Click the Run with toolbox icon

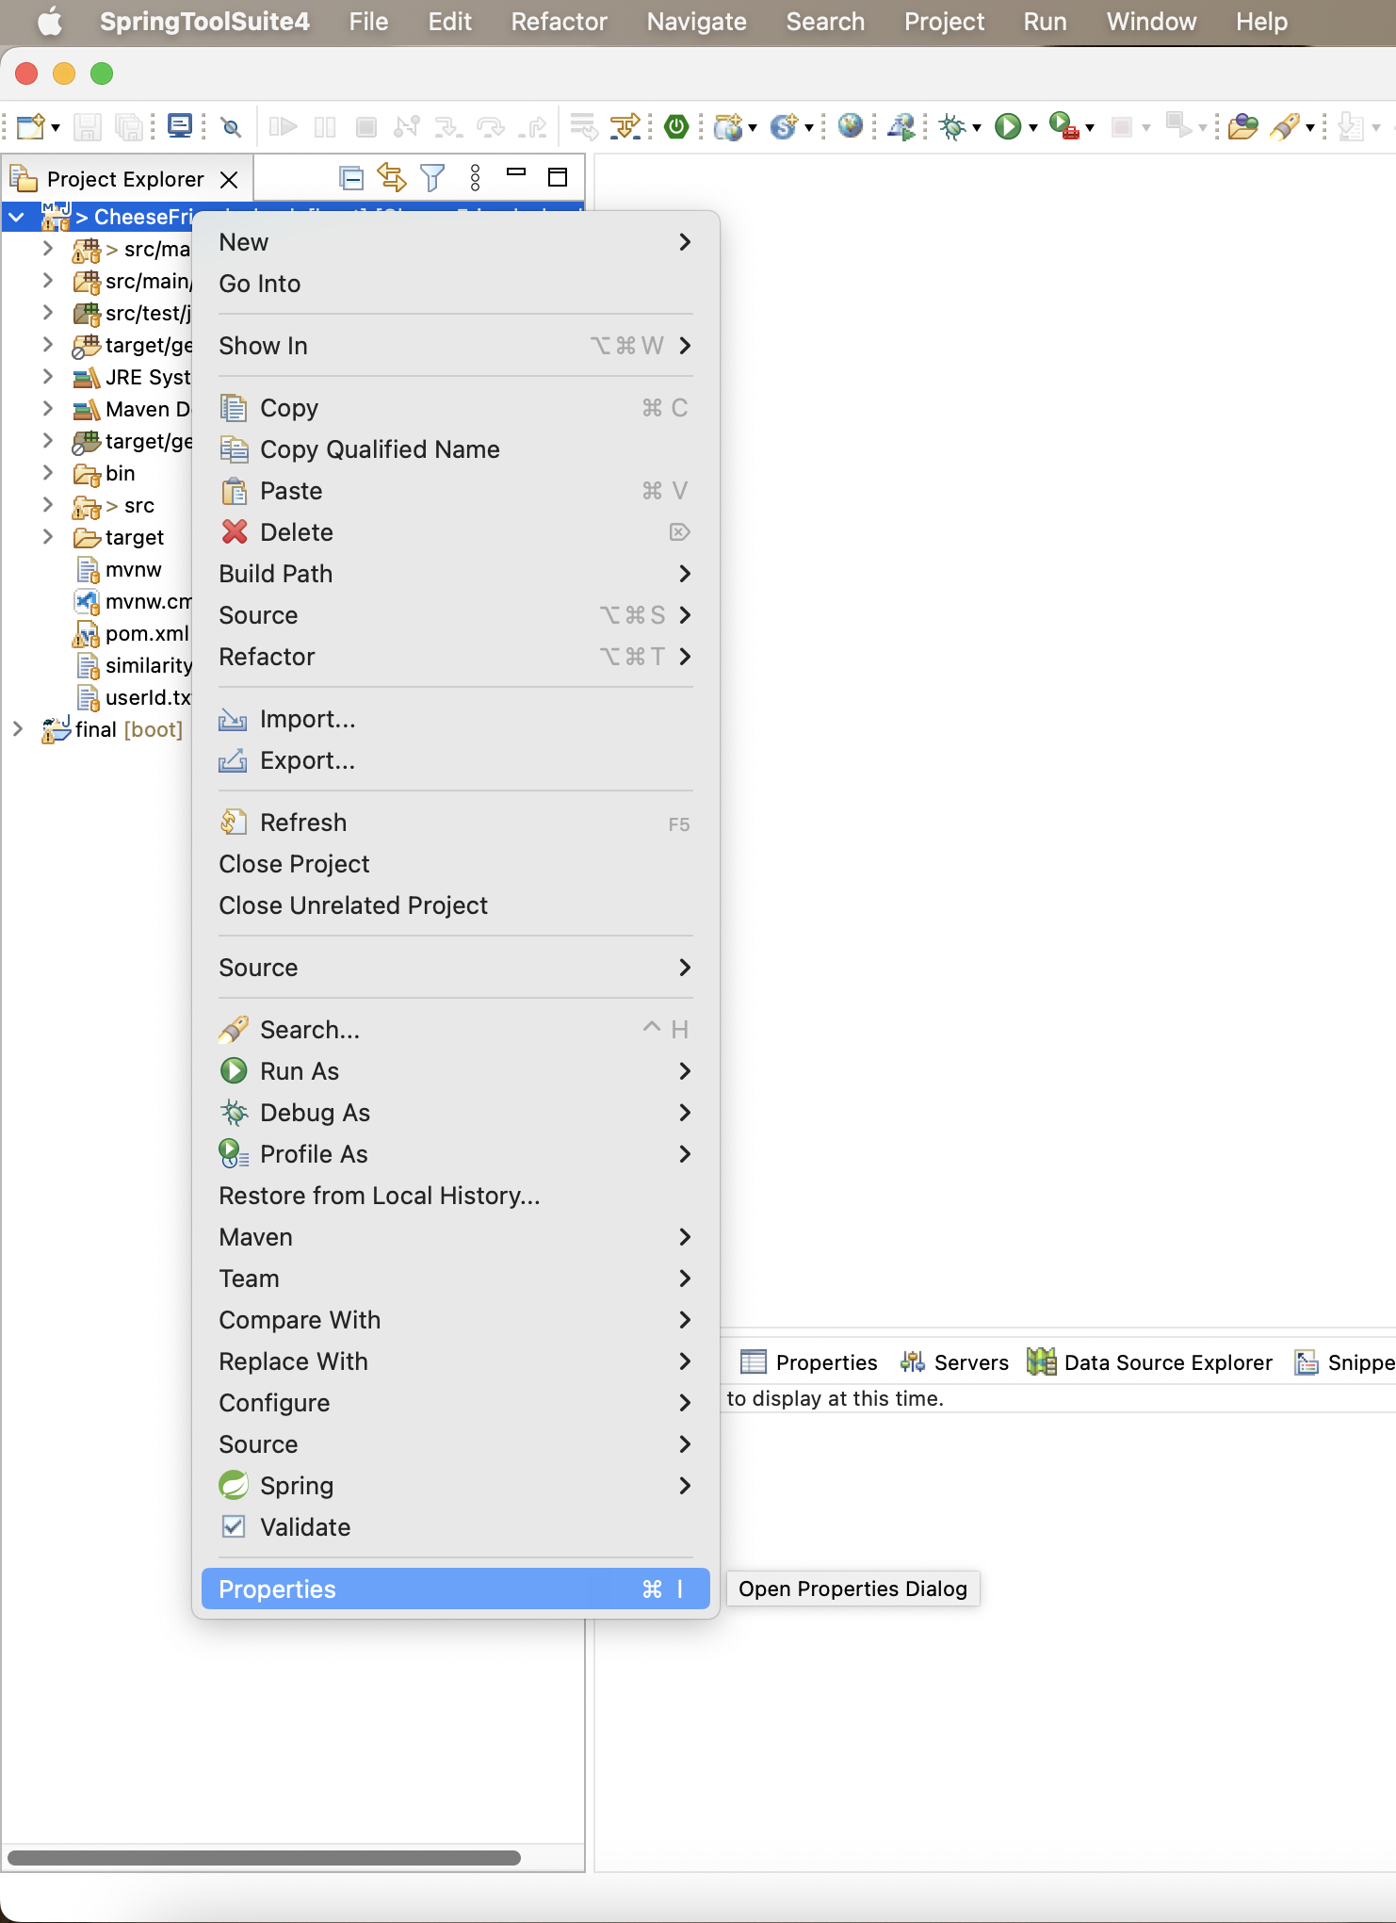click(x=1063, y=126)
